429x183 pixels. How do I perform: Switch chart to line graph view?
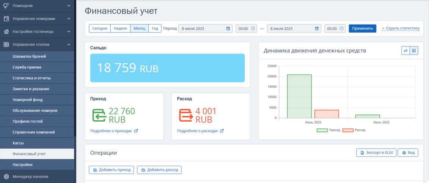pyautogui.click(x=405, y=50)
